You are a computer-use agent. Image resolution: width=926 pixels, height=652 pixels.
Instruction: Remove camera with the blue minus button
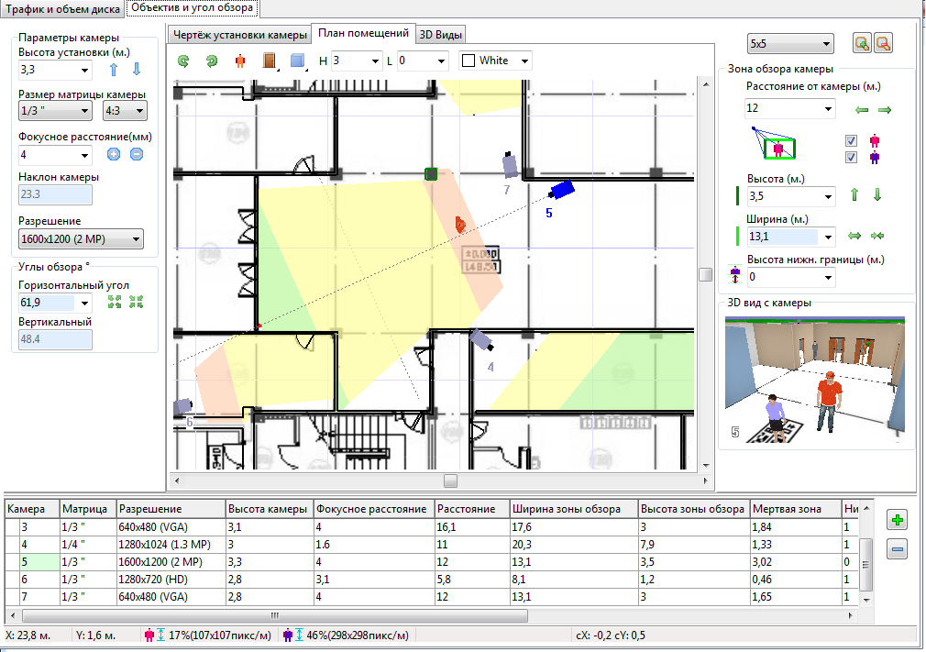(898, 550)
